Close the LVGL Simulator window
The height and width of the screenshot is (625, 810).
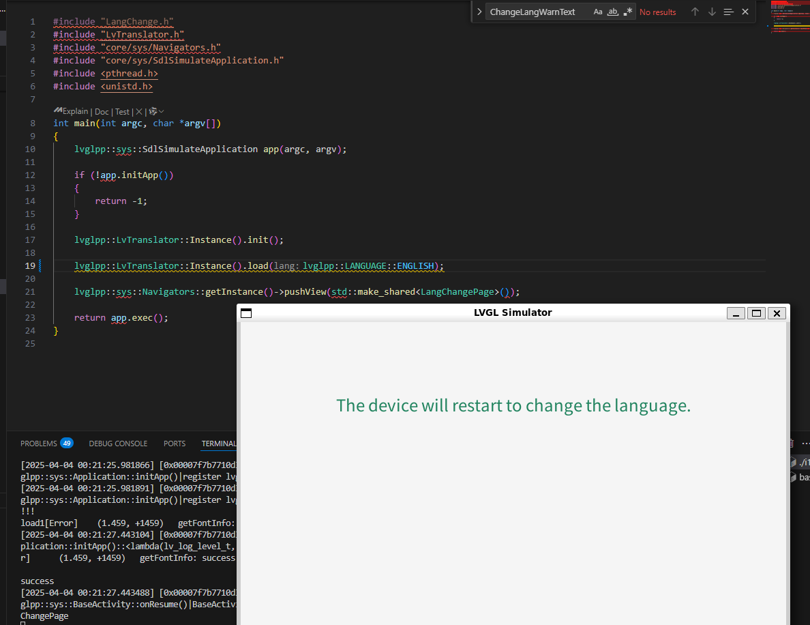pos(777,313)
